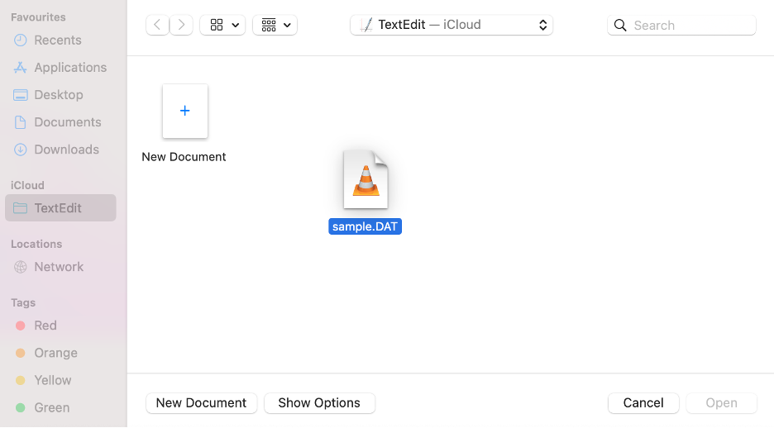Select the TextEdit iCloud folder in sidebar
This screenshot has height=428, width=774.
(60, 207)
